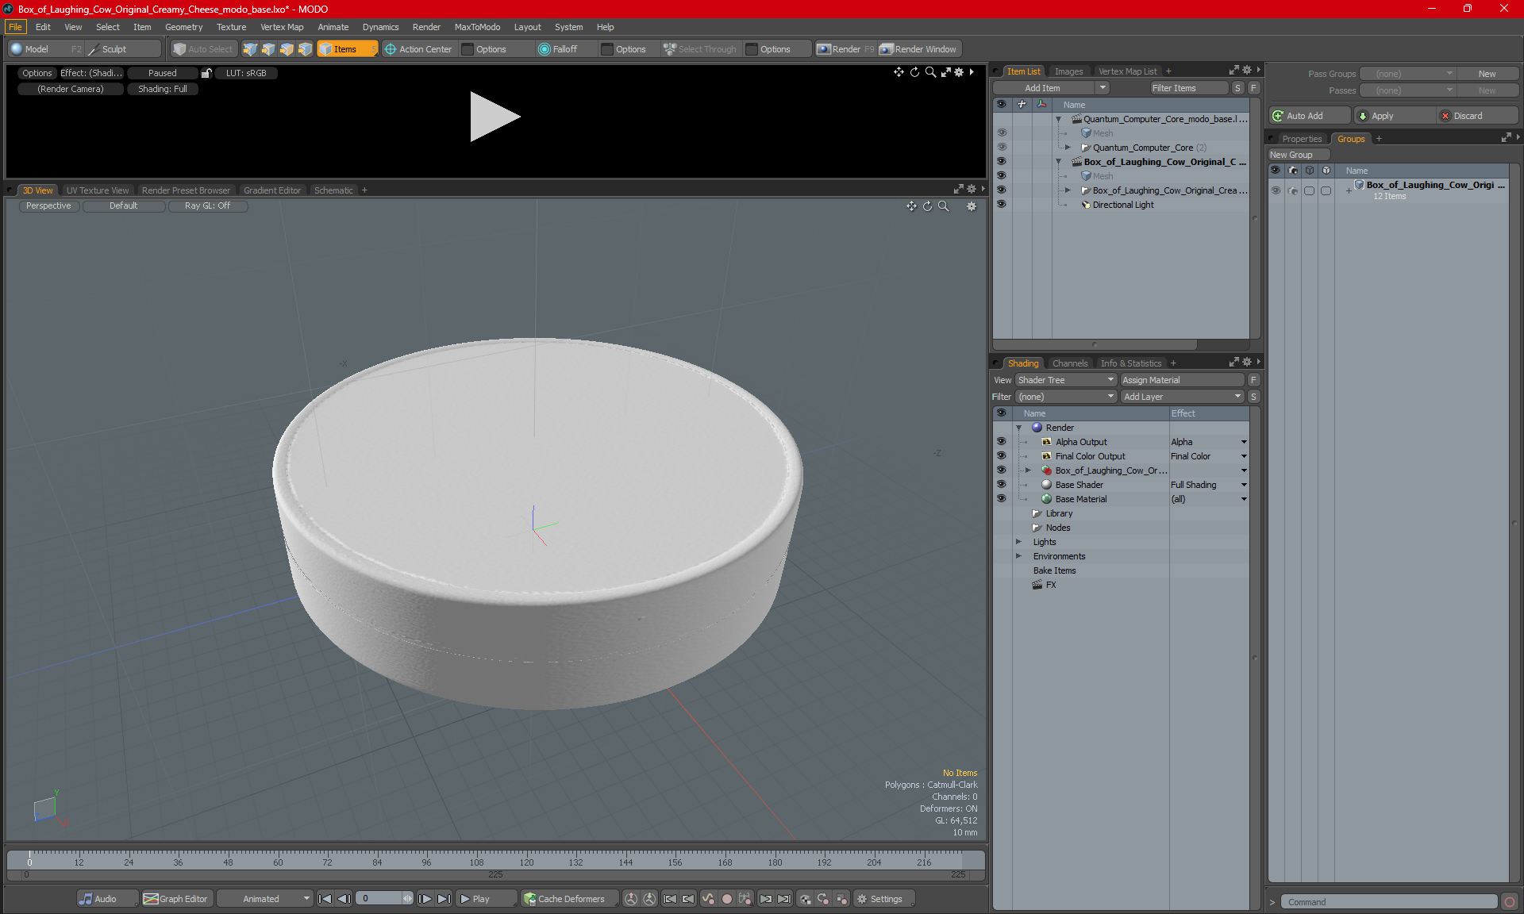Switch to UV Texture View tab
This screenshot has height=914, width=1524.
coord(97,190)
